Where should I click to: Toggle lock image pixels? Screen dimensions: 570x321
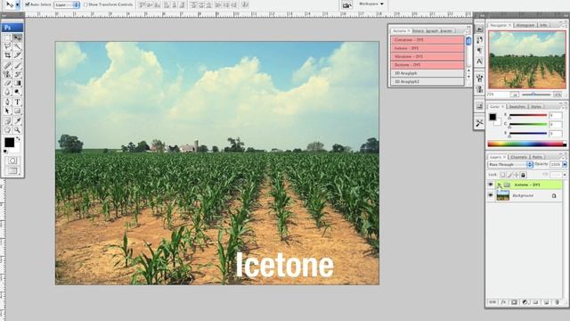pos(509,175)
